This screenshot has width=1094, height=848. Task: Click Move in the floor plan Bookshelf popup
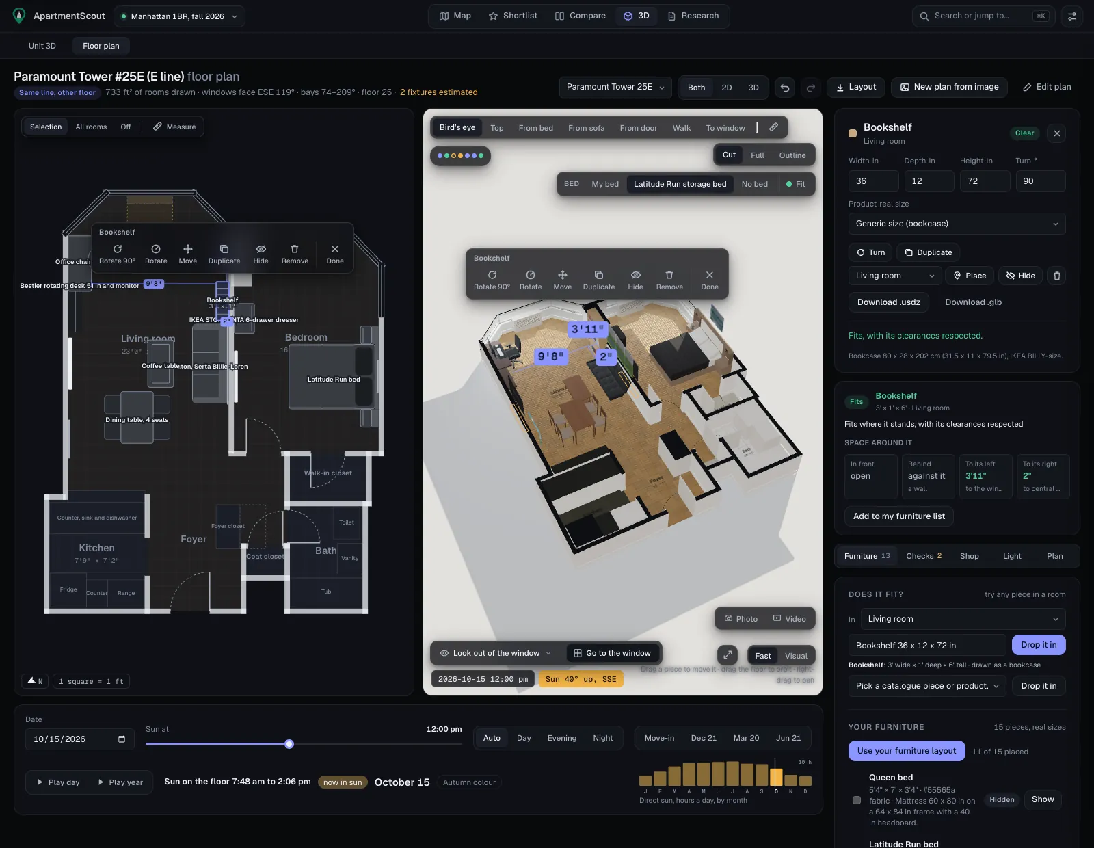point(187,254)
